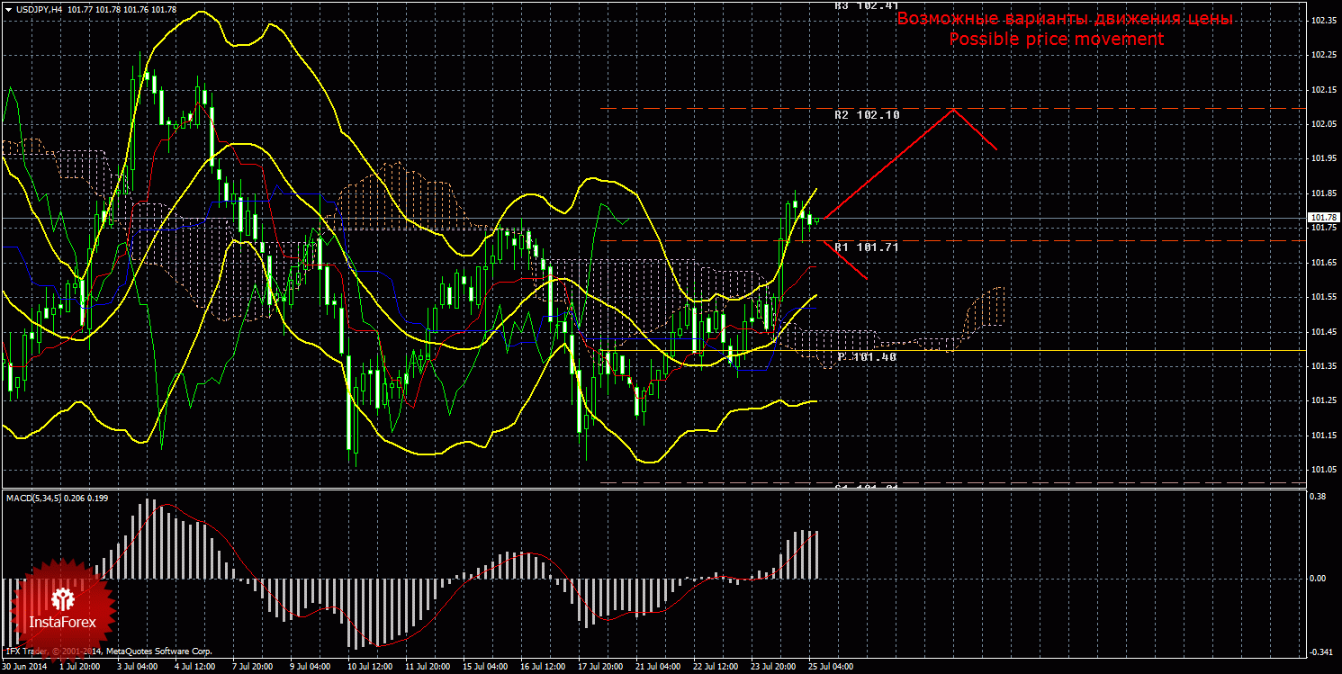
Task: Open the USDJPY,H4 chart dropdown arrow
Action: (8, 9)
